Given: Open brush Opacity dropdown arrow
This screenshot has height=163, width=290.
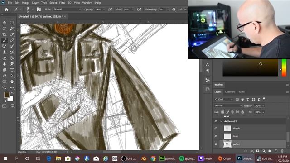Looking at the screenshot, I should pos(104,10).
